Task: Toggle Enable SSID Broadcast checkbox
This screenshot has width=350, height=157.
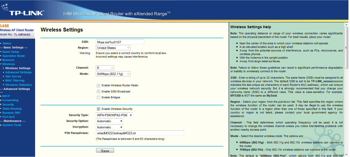Action: (x=98, y=91)
